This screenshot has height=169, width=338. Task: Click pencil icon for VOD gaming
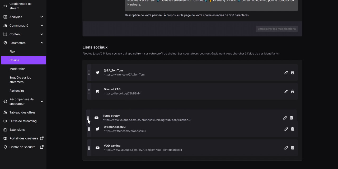(286, 148)
